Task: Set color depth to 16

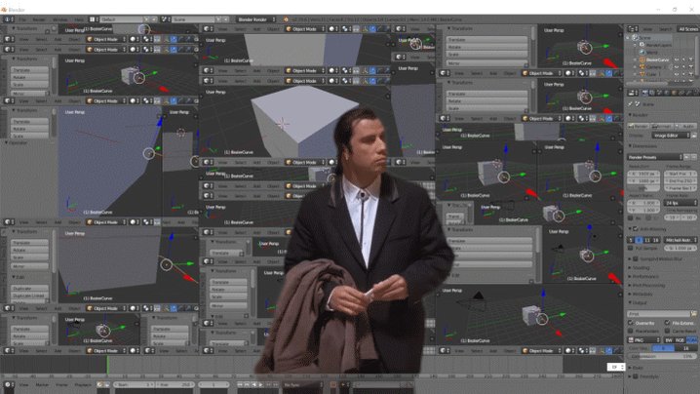Action: (685, 348)
